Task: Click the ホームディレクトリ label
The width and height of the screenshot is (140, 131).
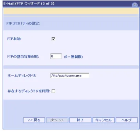Action: (22, 76)
